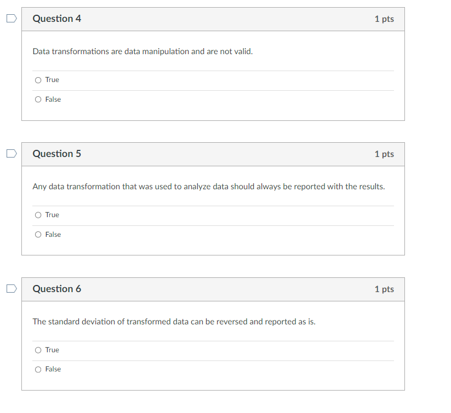Click the 1 pts label on Question 4
The image size is (451, 413).
tap(384, 18)
